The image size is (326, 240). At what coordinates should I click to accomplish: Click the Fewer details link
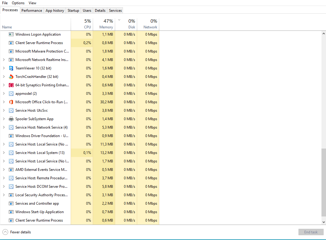pos(21,232)
